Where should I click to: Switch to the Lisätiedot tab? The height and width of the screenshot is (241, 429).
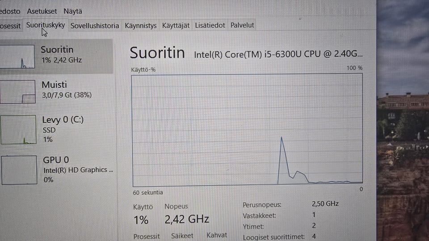(x=210, y=25)
